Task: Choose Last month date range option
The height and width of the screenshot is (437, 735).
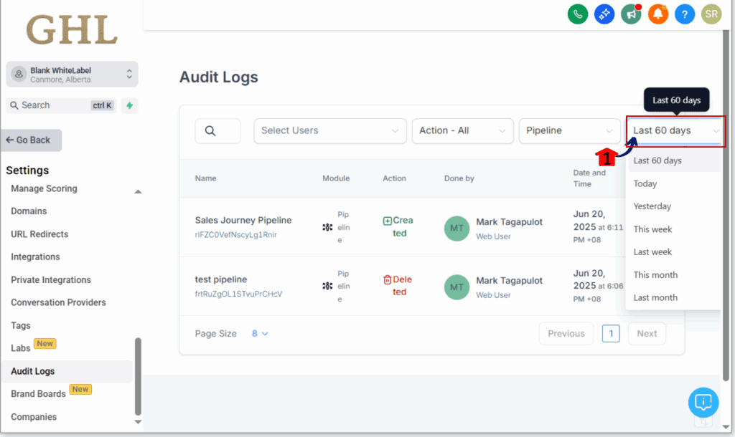Action: (655, 297)
